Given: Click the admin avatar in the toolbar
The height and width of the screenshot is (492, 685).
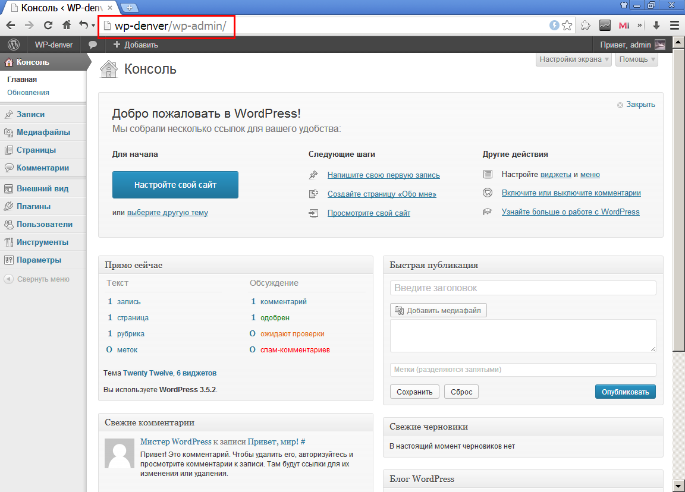Looking at the screenshot, I should (660, 45).
